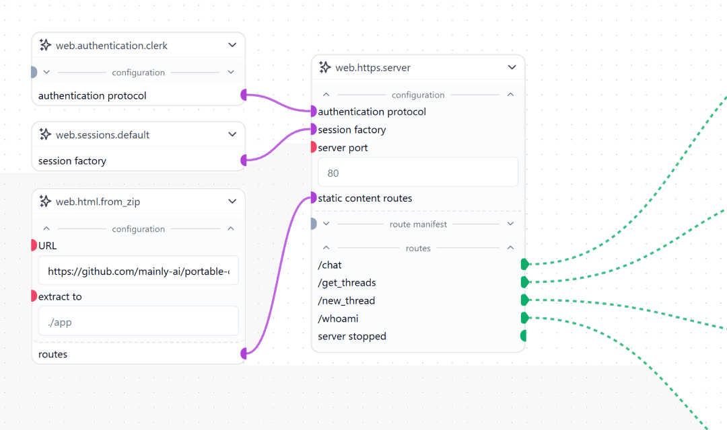Image resolution: width=727 pixels, height=430 pixels.
Task: Click the green server stopped output port
Action: [524, 336]
